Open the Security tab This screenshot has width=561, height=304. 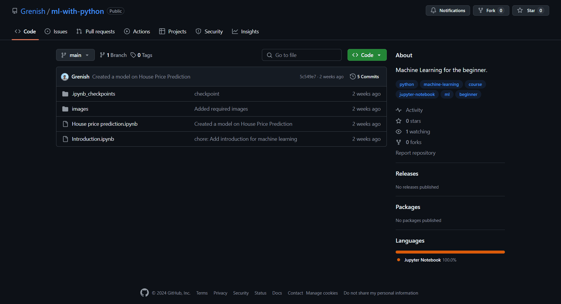click(x=209, y=32)
